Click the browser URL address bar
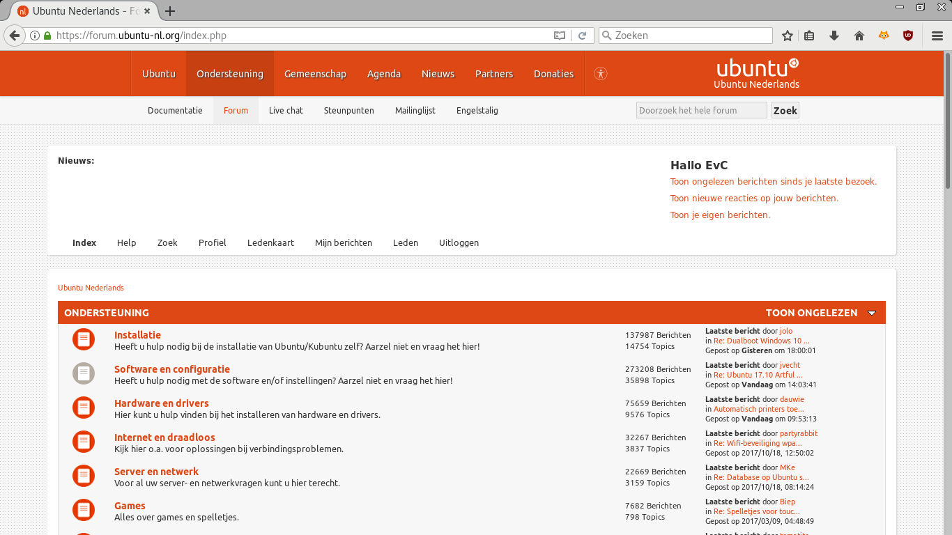The height and width of the screenshot is (535, 952). (x=300, y=36)
